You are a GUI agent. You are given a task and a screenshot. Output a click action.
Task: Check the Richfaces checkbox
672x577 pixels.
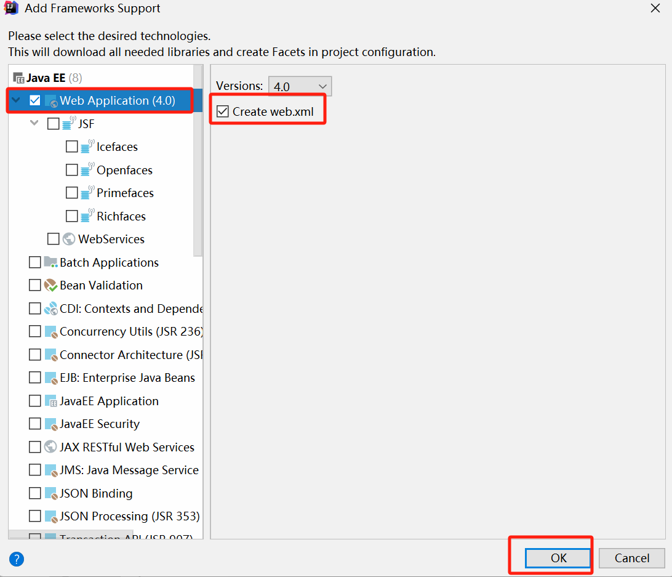tap(71, 216)
